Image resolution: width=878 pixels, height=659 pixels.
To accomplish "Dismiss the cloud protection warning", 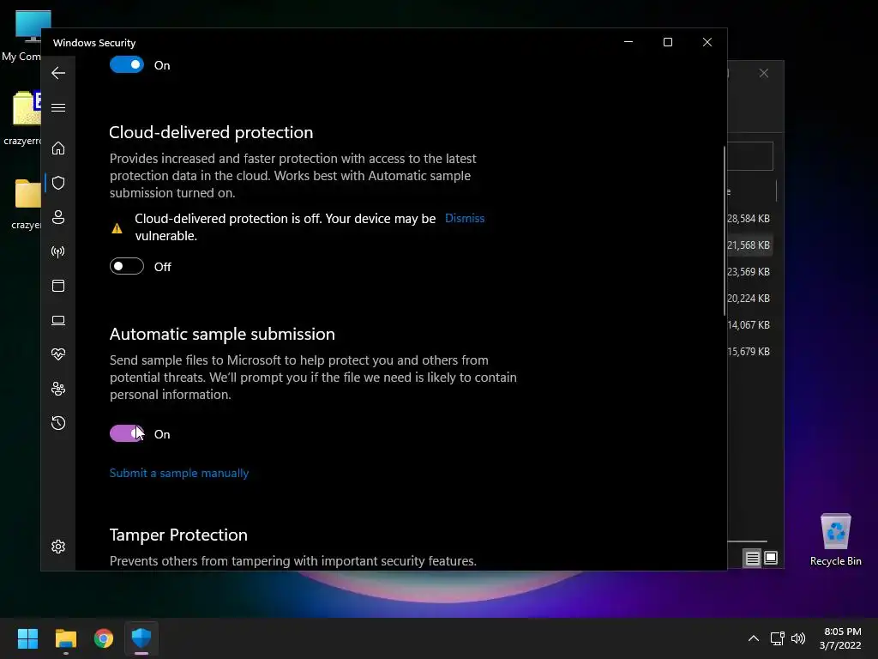I will tap(465, 219).
